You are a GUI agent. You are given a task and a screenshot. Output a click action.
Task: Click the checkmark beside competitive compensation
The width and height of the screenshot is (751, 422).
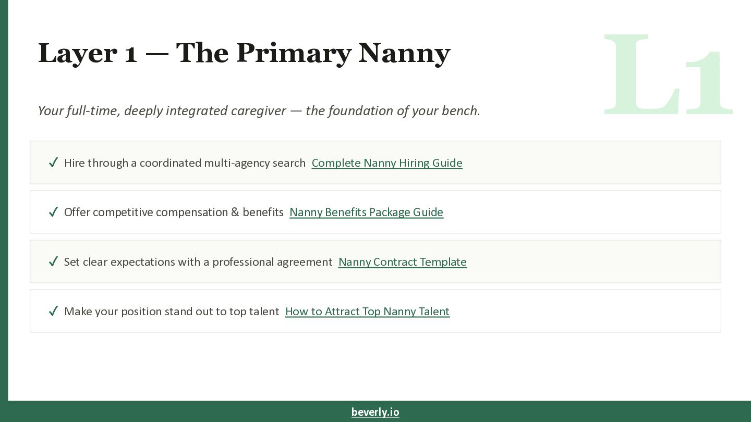point(53,212)
